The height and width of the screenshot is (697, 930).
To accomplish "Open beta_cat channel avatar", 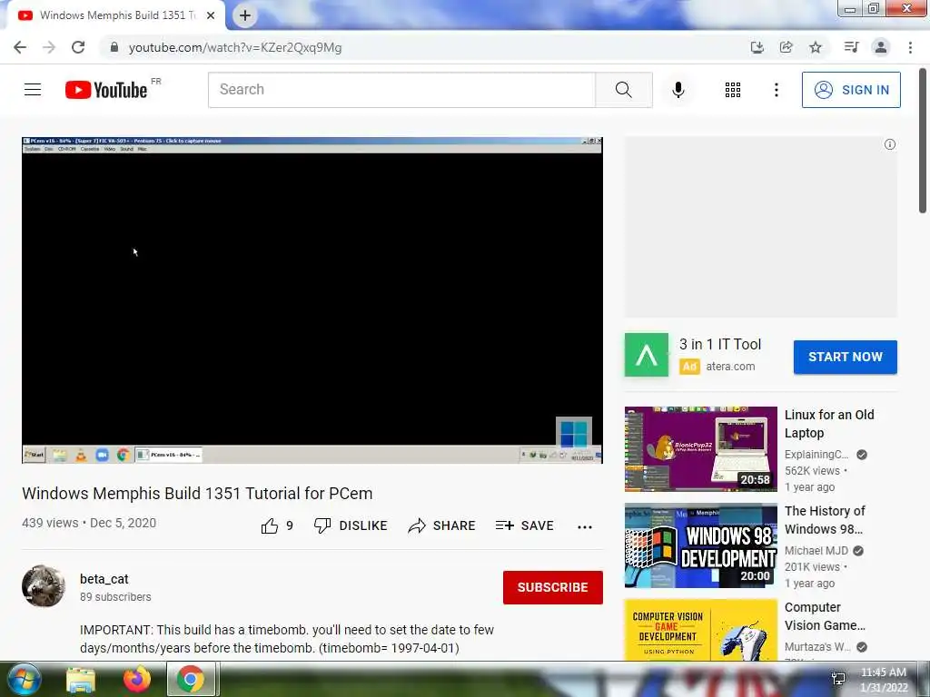I will click(44, 586).
